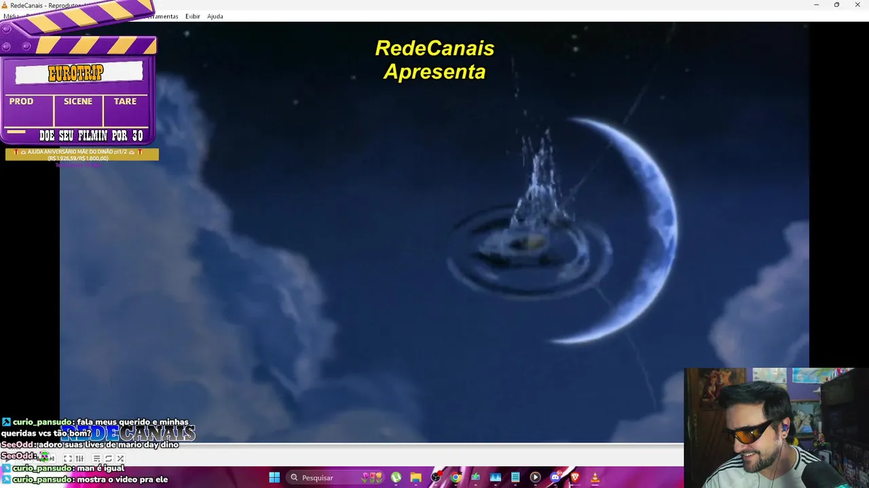Open the Ajuda menu

coord(215,16)
